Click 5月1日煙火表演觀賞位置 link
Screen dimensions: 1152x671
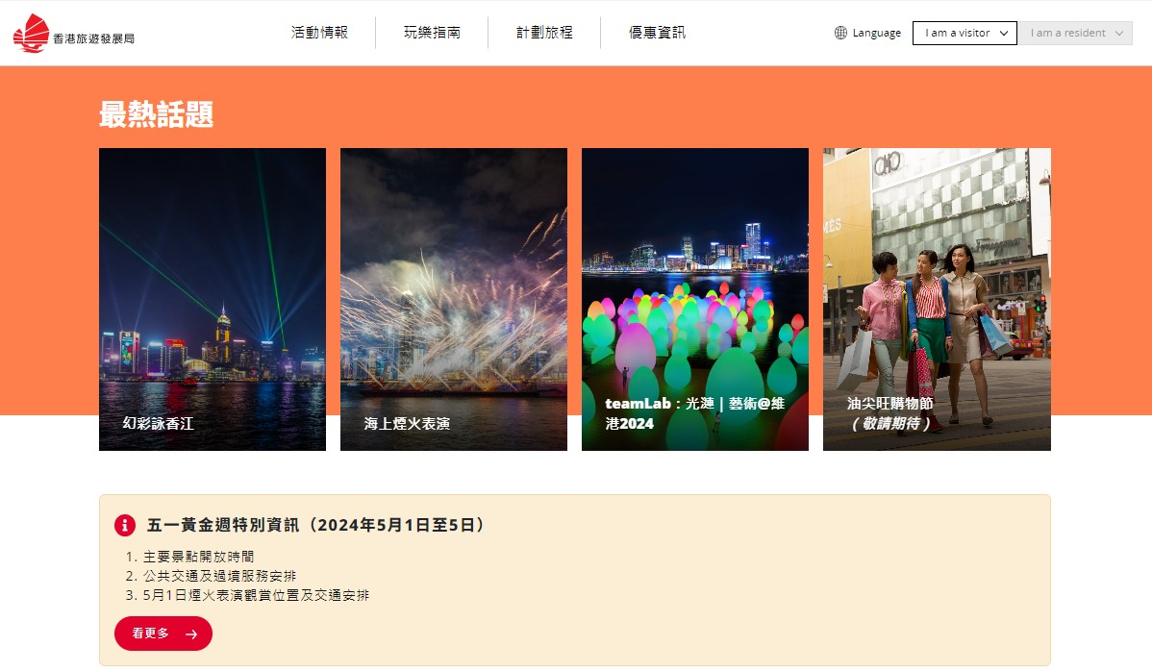coord(256,595)
